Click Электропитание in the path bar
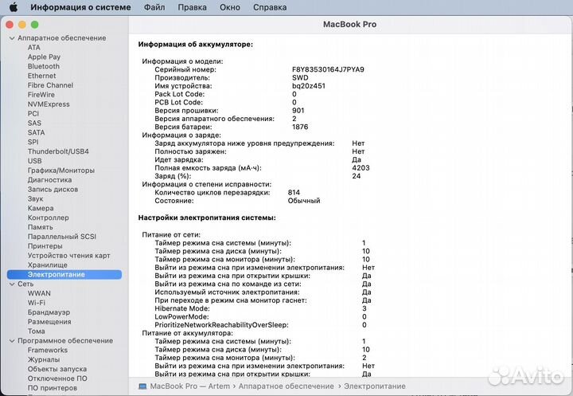573x396 pixels. click(x=375, y=386)
